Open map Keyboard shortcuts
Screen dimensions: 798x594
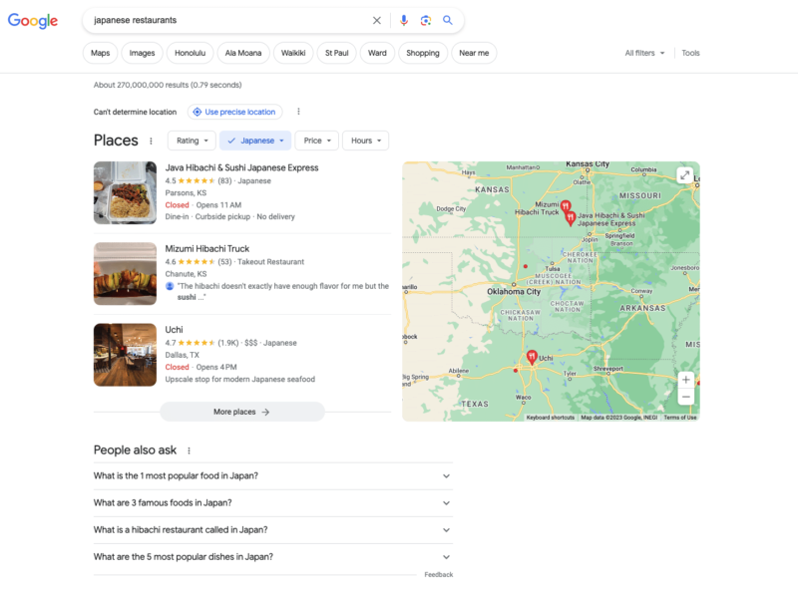coord(551,418)
